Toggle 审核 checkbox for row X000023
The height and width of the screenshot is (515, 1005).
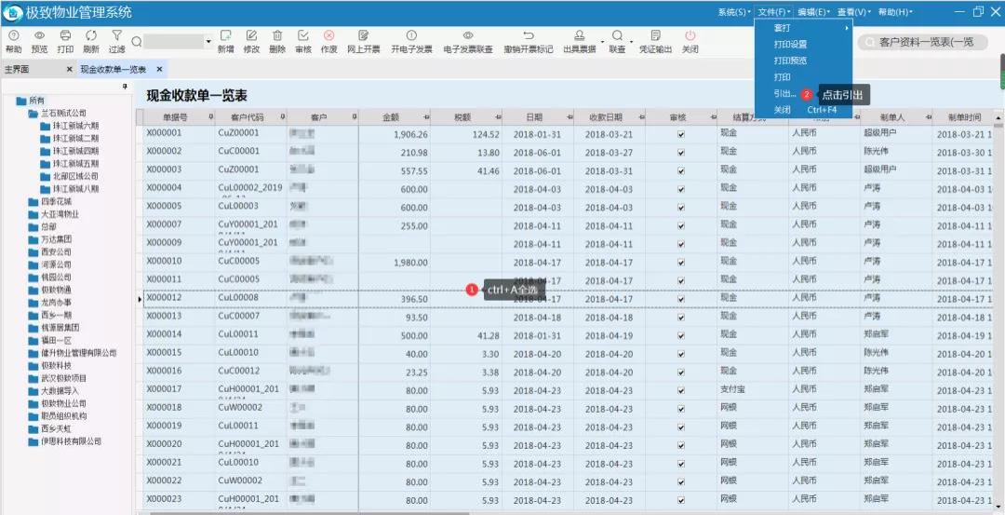tap(680, 501)
